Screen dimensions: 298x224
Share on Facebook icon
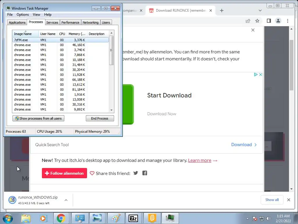pos(145,173)
